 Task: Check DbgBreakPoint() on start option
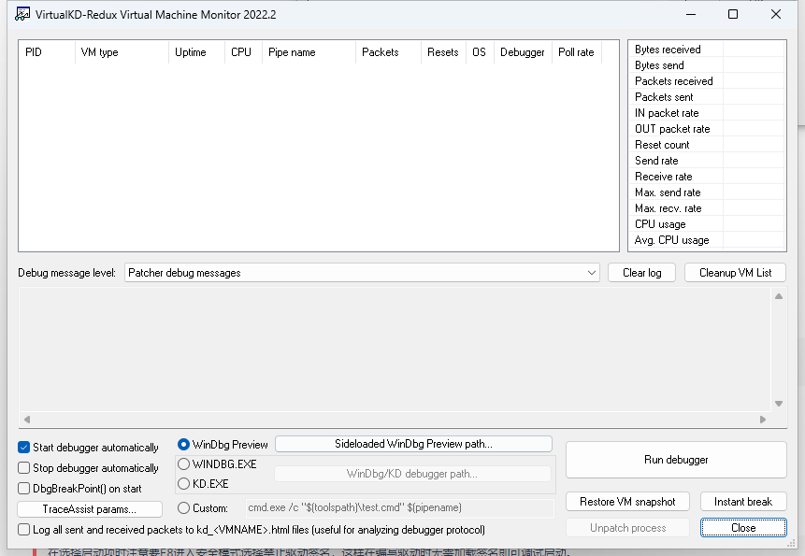(24, 488)
